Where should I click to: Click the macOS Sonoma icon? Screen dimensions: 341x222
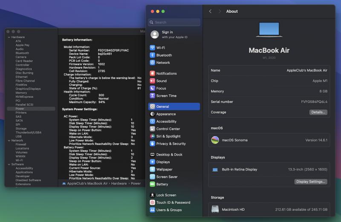215,140
